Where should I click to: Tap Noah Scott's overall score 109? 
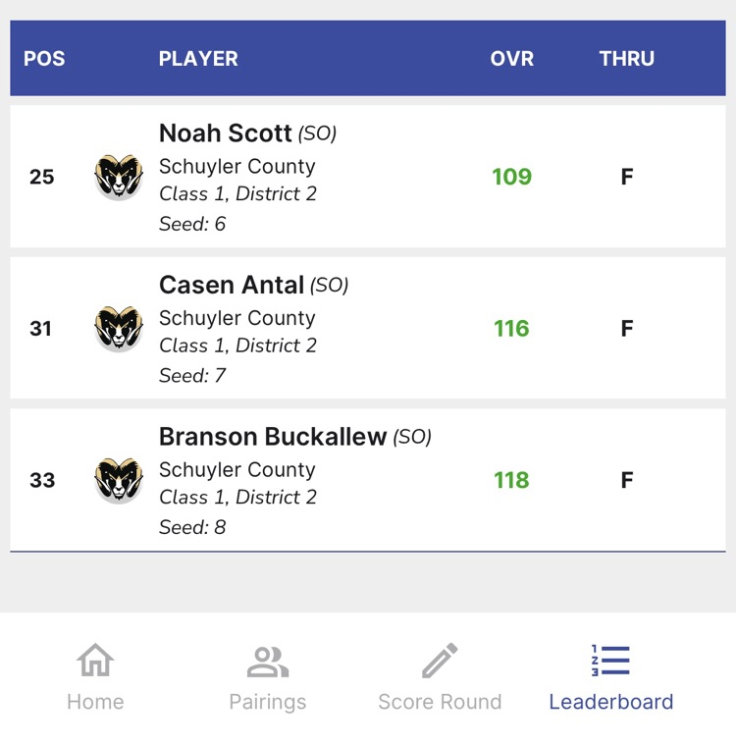coord(511,177)
